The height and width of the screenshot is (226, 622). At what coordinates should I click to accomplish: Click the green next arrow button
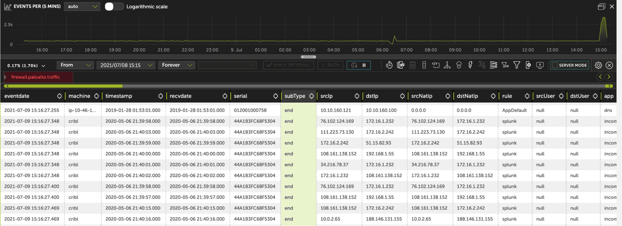click(609, 77)
